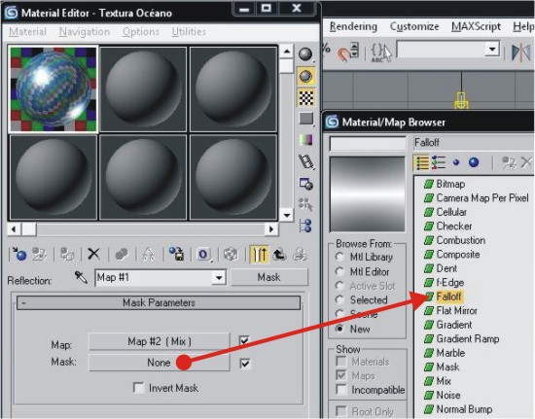Open the Rendering menu
535x419 pixels.
353,26
